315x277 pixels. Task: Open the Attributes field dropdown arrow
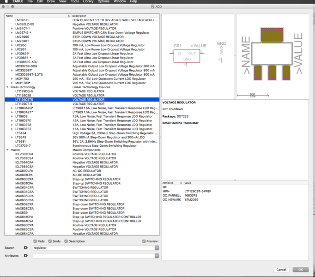click(157, 255)
